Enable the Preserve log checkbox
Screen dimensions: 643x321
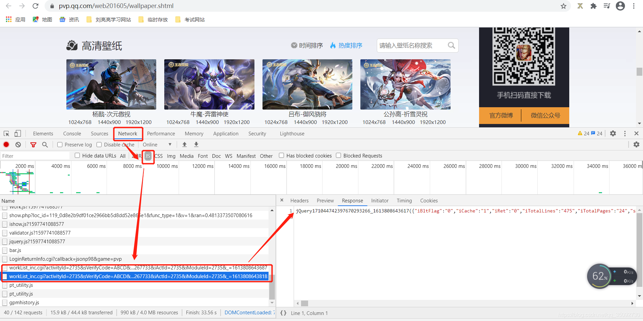pos(60,144)
